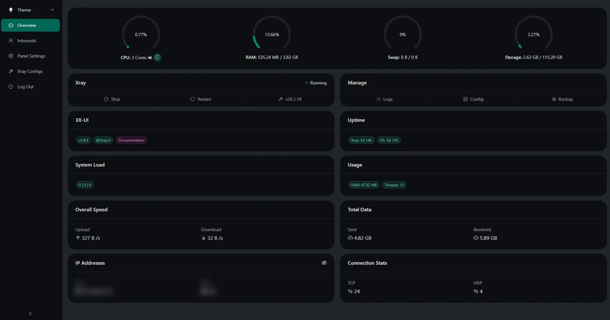Screen dimensions: 610x320
Task: Open the Documentation link tag
Action: (x=132, y=140)
